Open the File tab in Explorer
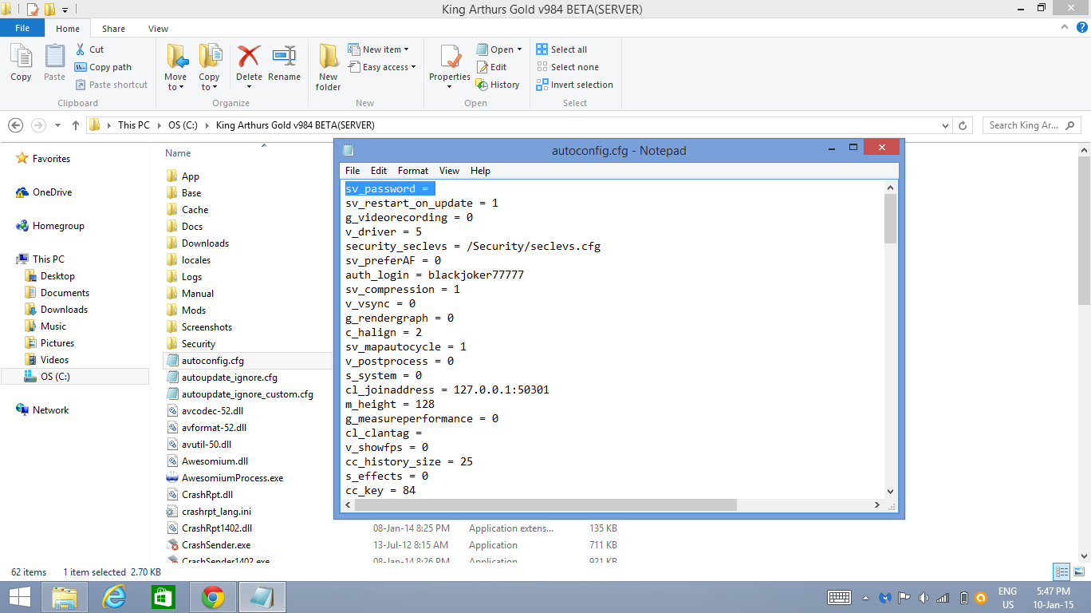The height and width of the screenshot is (613, 1091). [22, 28]
